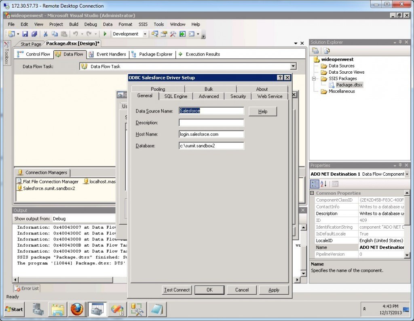This screenshot has height=321, width=414.
Task: Expand the SSIS Packages tree node
Action: [315, 79]
